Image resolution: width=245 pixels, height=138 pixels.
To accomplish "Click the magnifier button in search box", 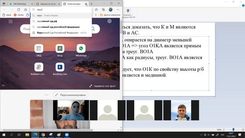I will (93, 29).
